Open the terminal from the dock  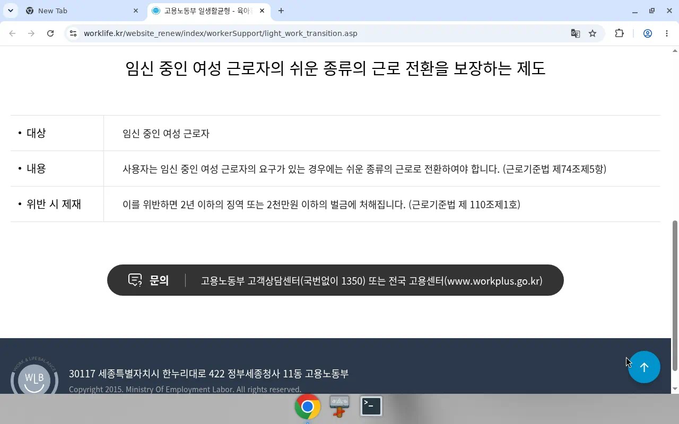(371, 406)
